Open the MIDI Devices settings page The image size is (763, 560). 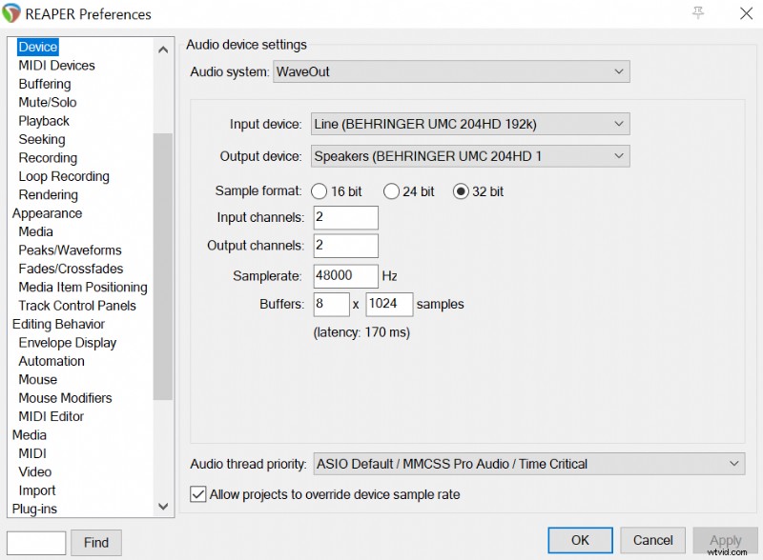(56, 65)
